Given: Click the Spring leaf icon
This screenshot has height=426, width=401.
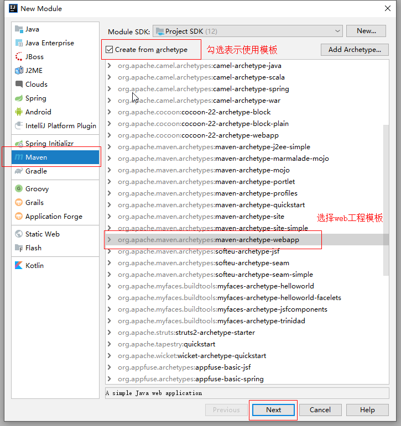Looking at the screenshot, I should click(19, 98).
